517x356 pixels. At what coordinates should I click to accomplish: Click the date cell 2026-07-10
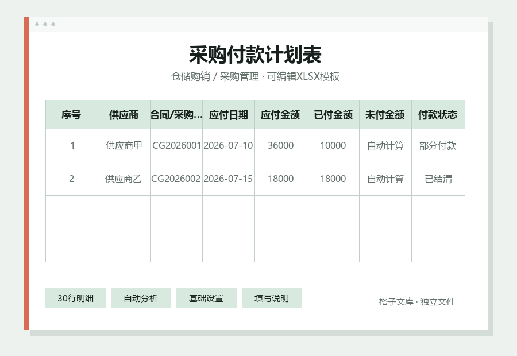tap(229, 146)
